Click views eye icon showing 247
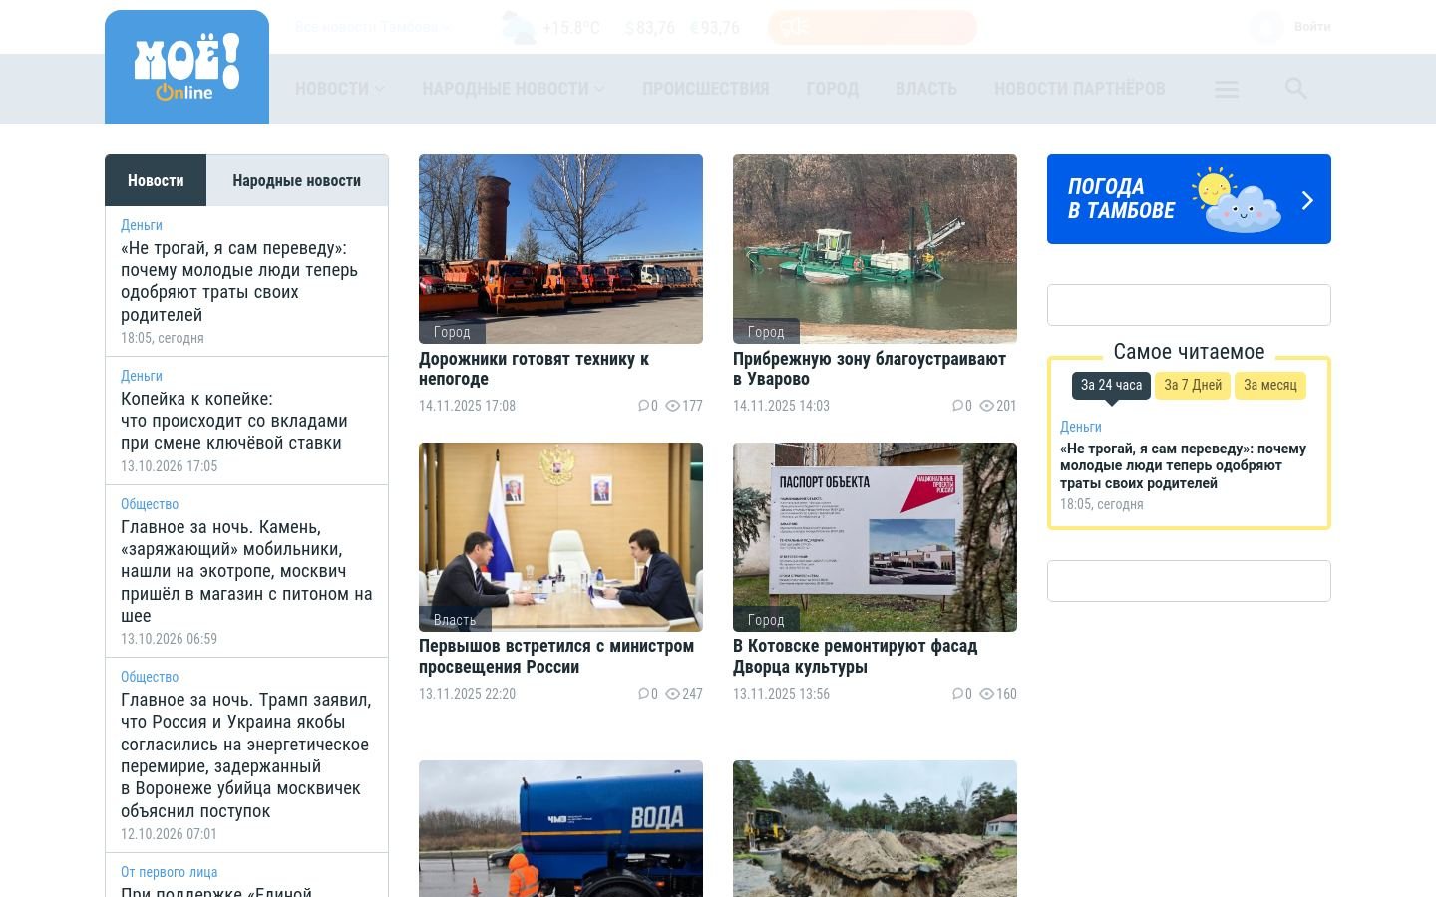The height and width of the screenshot is (897, 1436). 672,694
